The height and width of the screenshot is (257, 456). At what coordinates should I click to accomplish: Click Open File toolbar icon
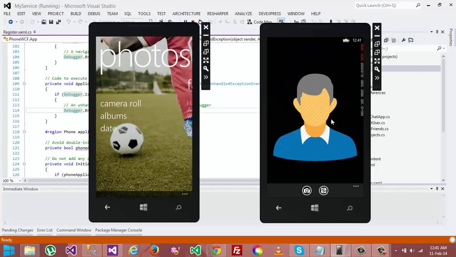[x=44, y=22]
